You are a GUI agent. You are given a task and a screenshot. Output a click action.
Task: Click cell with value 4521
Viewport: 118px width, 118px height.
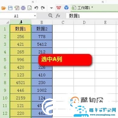pyautogui.click(x=21, y=83)
